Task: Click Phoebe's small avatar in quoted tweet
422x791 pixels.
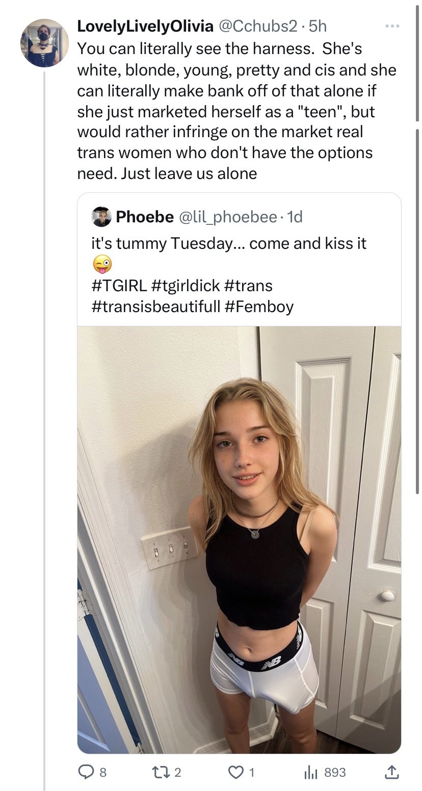Action: click(x=101, y=217)
